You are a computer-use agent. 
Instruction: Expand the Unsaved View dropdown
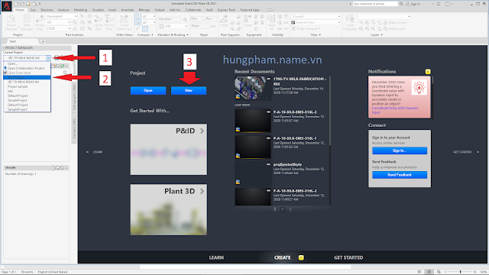point(339,22)
